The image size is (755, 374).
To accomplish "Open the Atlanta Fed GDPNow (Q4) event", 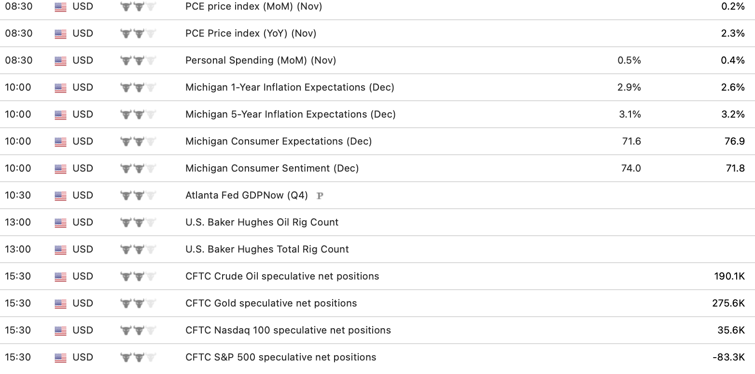I will tap(246, 195).
